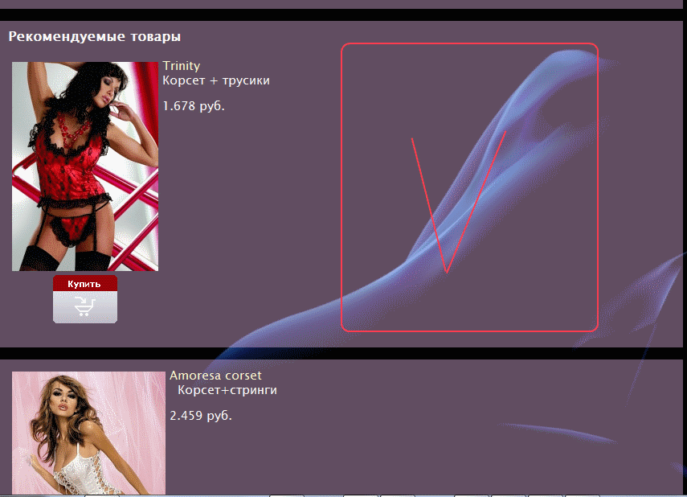Image resolution: width=687 pixels, height=497 pixels.
Task: Click the black bar above Рекомендуемые товары
Action: tap(343, 14)
